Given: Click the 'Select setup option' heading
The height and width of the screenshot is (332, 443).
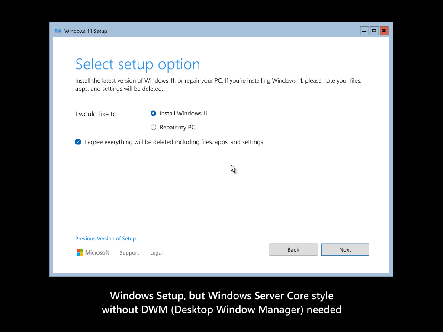Looking at the screenshot, I should coord(138,64).
